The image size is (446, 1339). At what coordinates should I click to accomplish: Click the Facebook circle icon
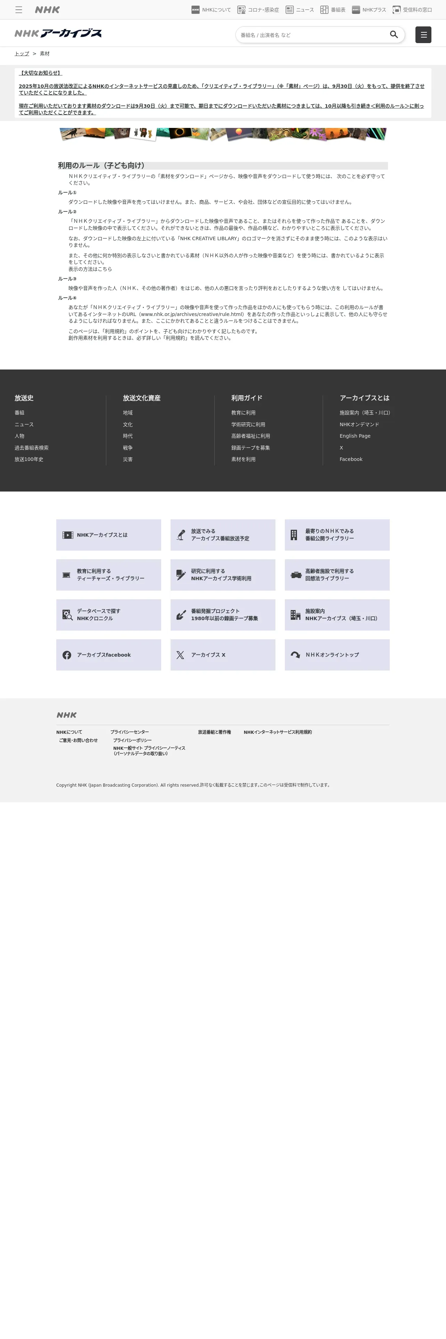pyautogui.click(x=67, y=655)
